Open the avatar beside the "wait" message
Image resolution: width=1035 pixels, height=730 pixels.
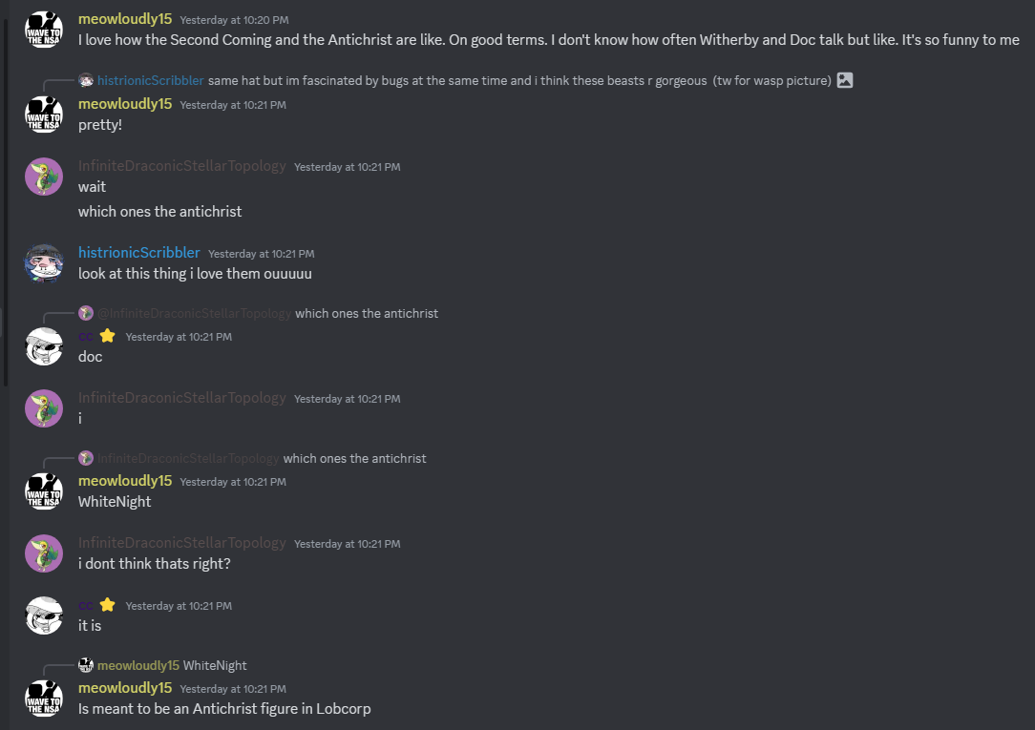point(44,177)
